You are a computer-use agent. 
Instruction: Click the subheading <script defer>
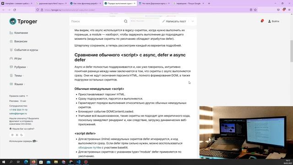(x=85, y=133)
